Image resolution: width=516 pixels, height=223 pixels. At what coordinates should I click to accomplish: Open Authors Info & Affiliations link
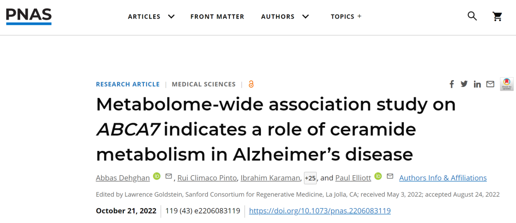point(443,178)
